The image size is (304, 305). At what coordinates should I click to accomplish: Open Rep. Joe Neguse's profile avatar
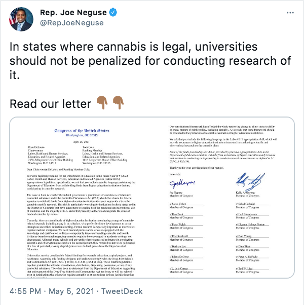(x=21, y=19)
